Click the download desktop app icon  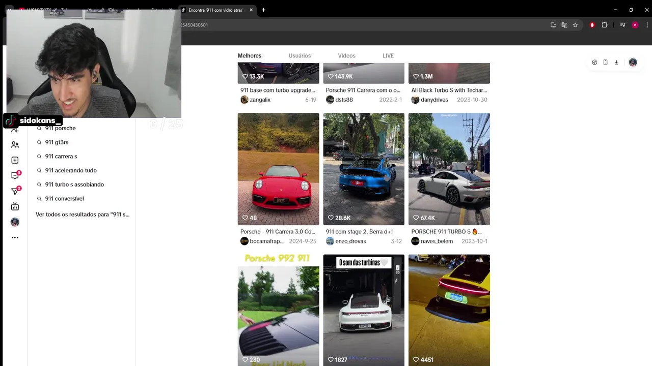coord(616,63)
